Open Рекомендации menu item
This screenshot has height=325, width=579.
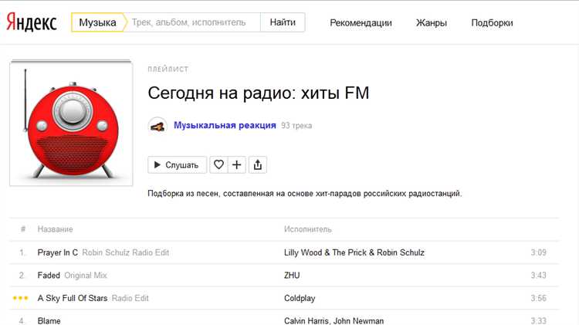click(x=361, y=22)
